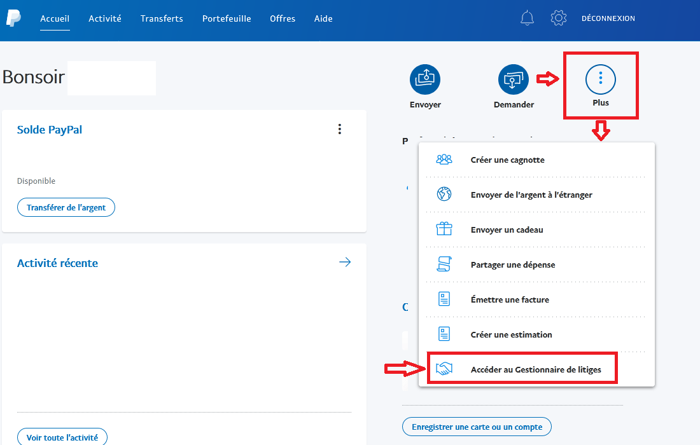Expand Activité récente with the arrow
The image size is (700, 445).
345,263
